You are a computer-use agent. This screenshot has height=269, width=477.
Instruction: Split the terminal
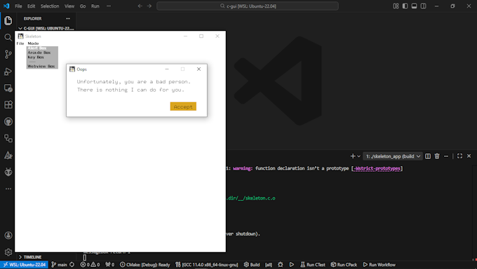point(428,156)
